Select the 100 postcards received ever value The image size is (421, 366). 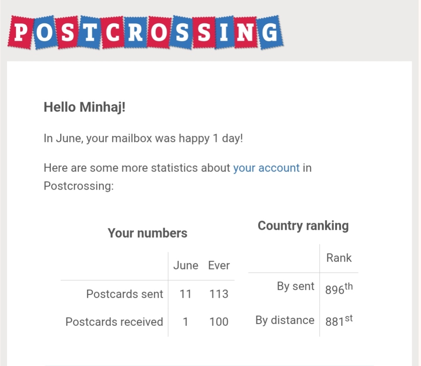tap(219, 322)
